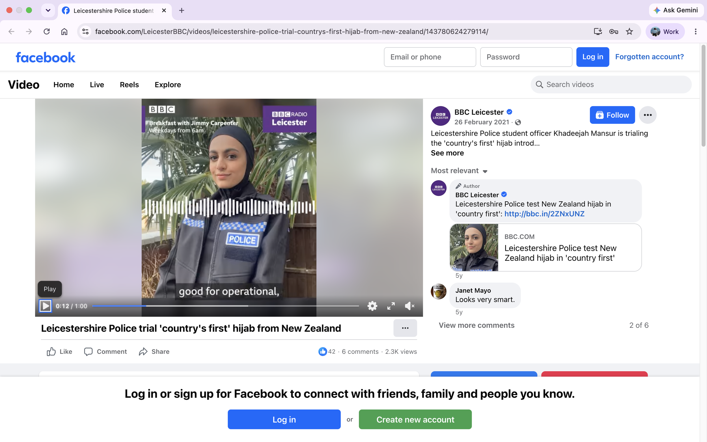Open the password manager key icon
This screenshot has width=707, height=442.
pyautogui.click(x=613, y=31)
